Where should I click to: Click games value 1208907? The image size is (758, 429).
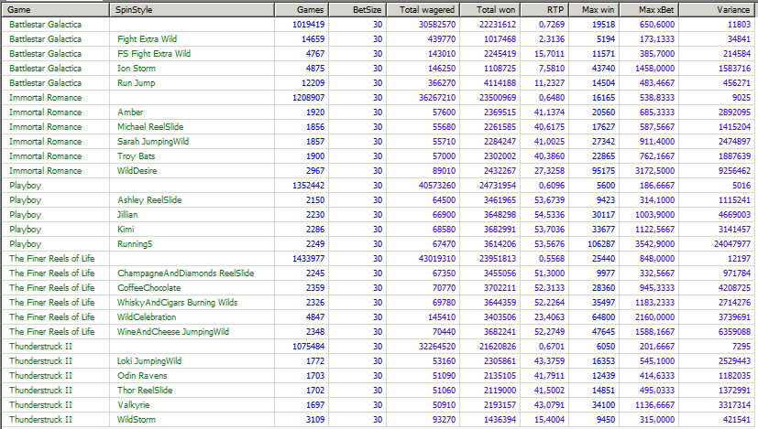pyautogui.click(x=308, y=98)
